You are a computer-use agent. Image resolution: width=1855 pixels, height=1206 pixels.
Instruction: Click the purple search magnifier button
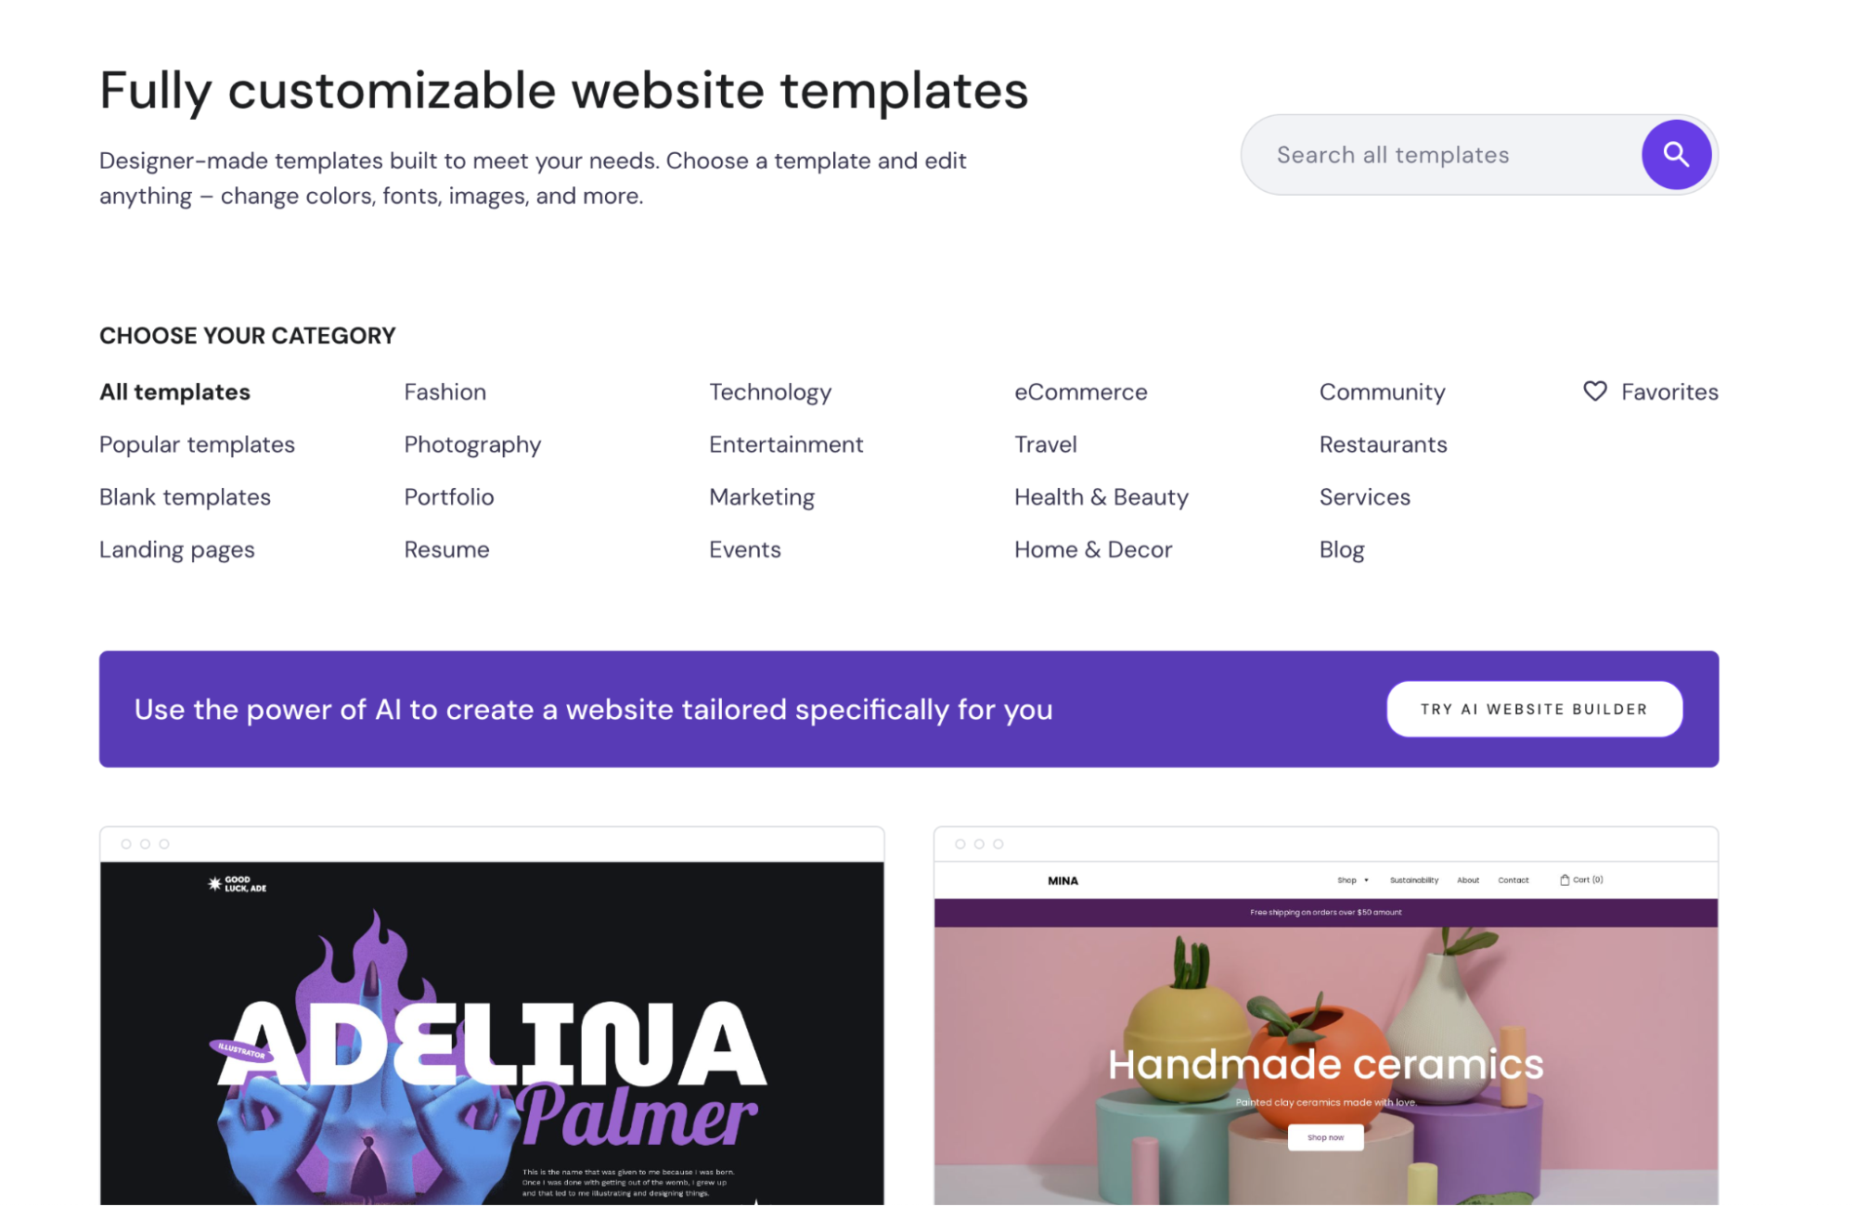point(1675,155)
